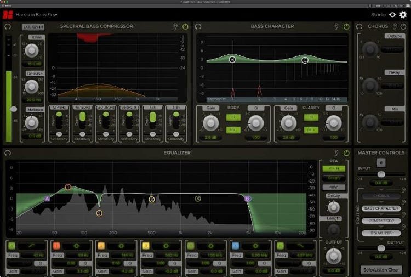The image size is (411, 277).
Task: Select the EQUALIZER routing block
Action: (381, 233)
